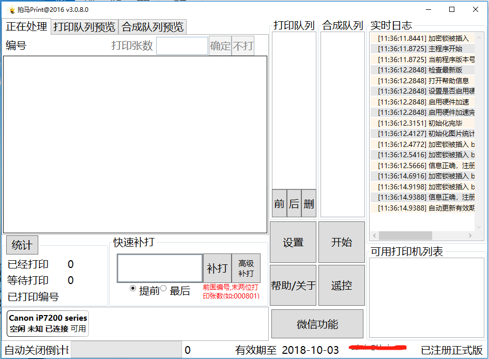The height and width of the screenshot is (359, 489).
Task: Open 高级补打 advanced reprint
Action: pyautogui.click(x=246, y=268)
